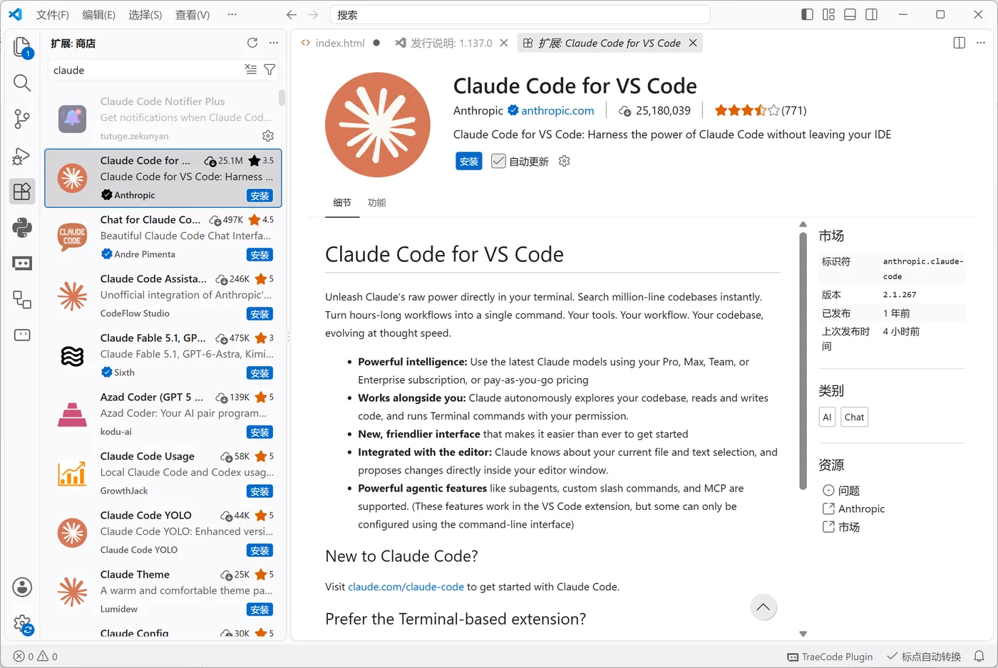Switch to the index.html editor tab
This screenshot has height=668, width=998.
pos(339,43)
